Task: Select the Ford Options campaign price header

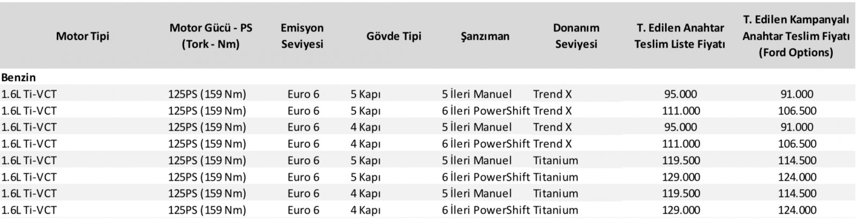Action: pyautogui.click(x=796, y=36)
